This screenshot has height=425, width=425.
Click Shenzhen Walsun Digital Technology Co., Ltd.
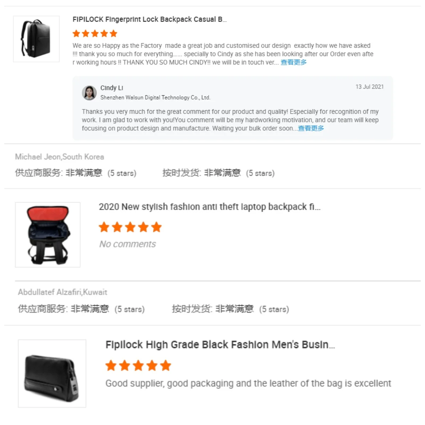(x=155, y=97)
